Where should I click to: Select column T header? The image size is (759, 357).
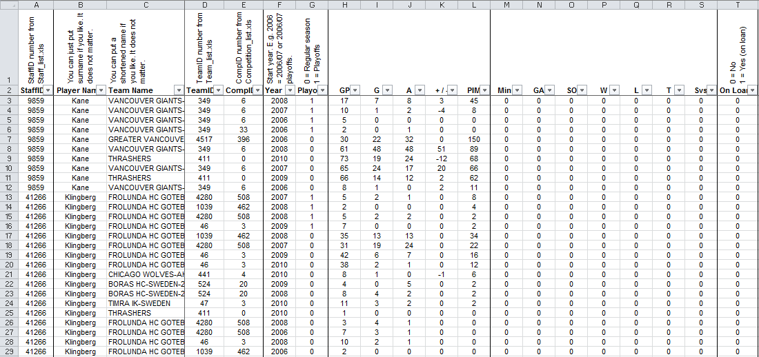[x=738, y=4]
